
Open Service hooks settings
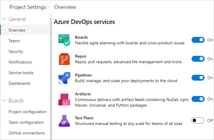pyautogui.click(x=21, y=73)
